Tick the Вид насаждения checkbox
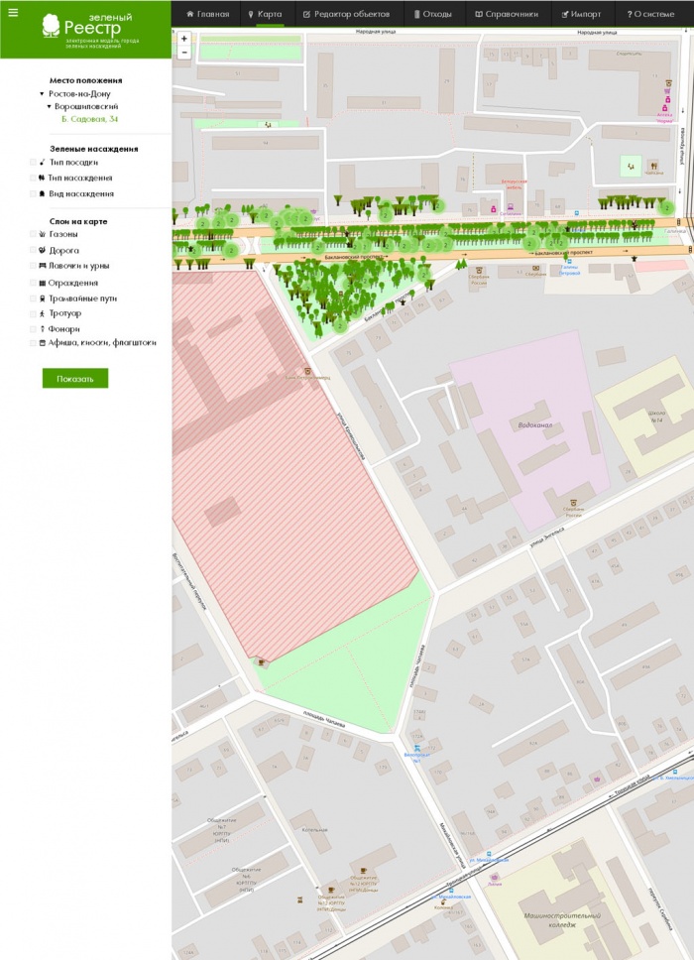The image size is (694, 960). (x=33, y=194)
